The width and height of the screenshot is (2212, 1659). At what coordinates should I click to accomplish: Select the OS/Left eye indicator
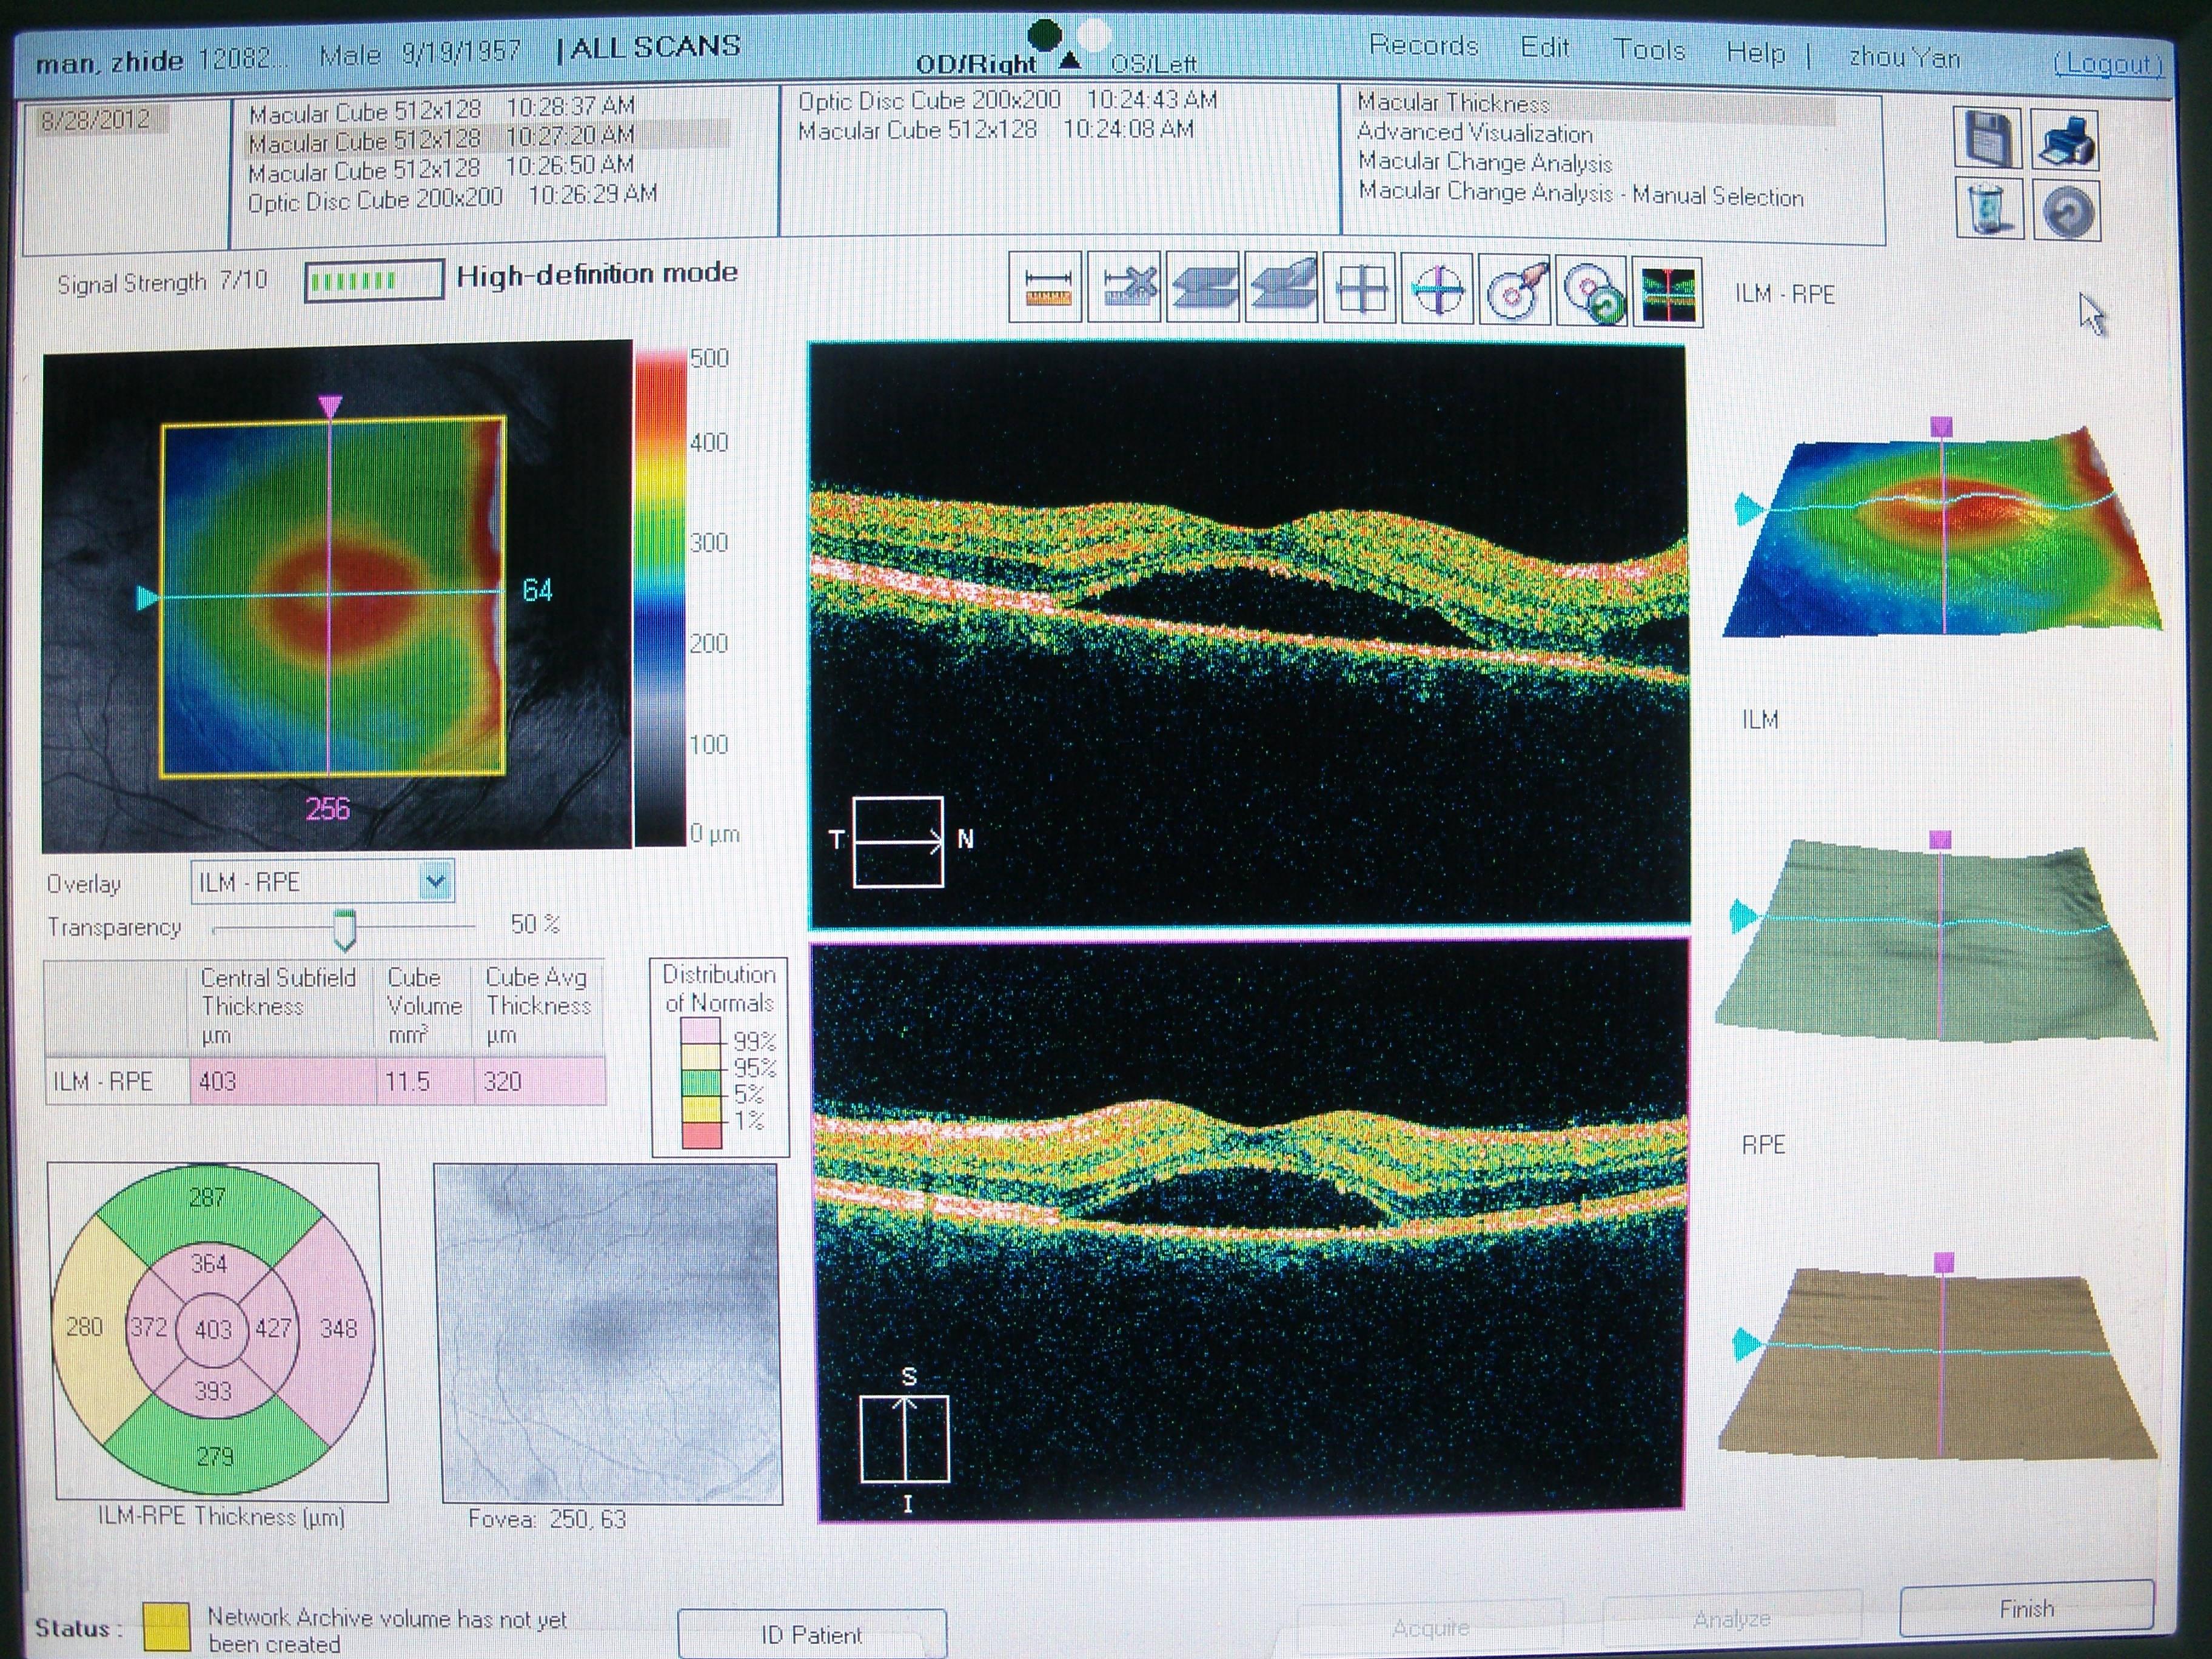1154,64
